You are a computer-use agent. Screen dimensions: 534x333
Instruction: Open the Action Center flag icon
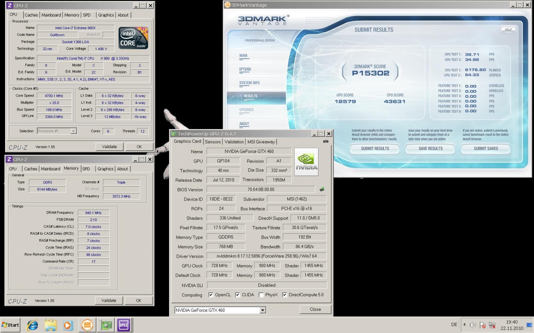point(483,325)
